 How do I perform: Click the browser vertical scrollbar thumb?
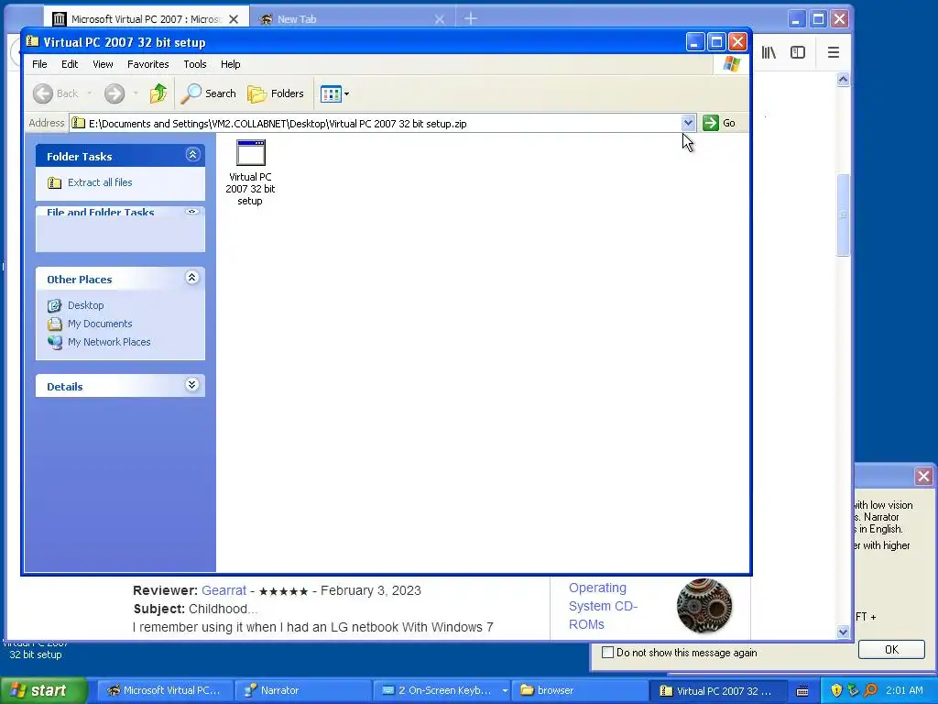point(844,214)
